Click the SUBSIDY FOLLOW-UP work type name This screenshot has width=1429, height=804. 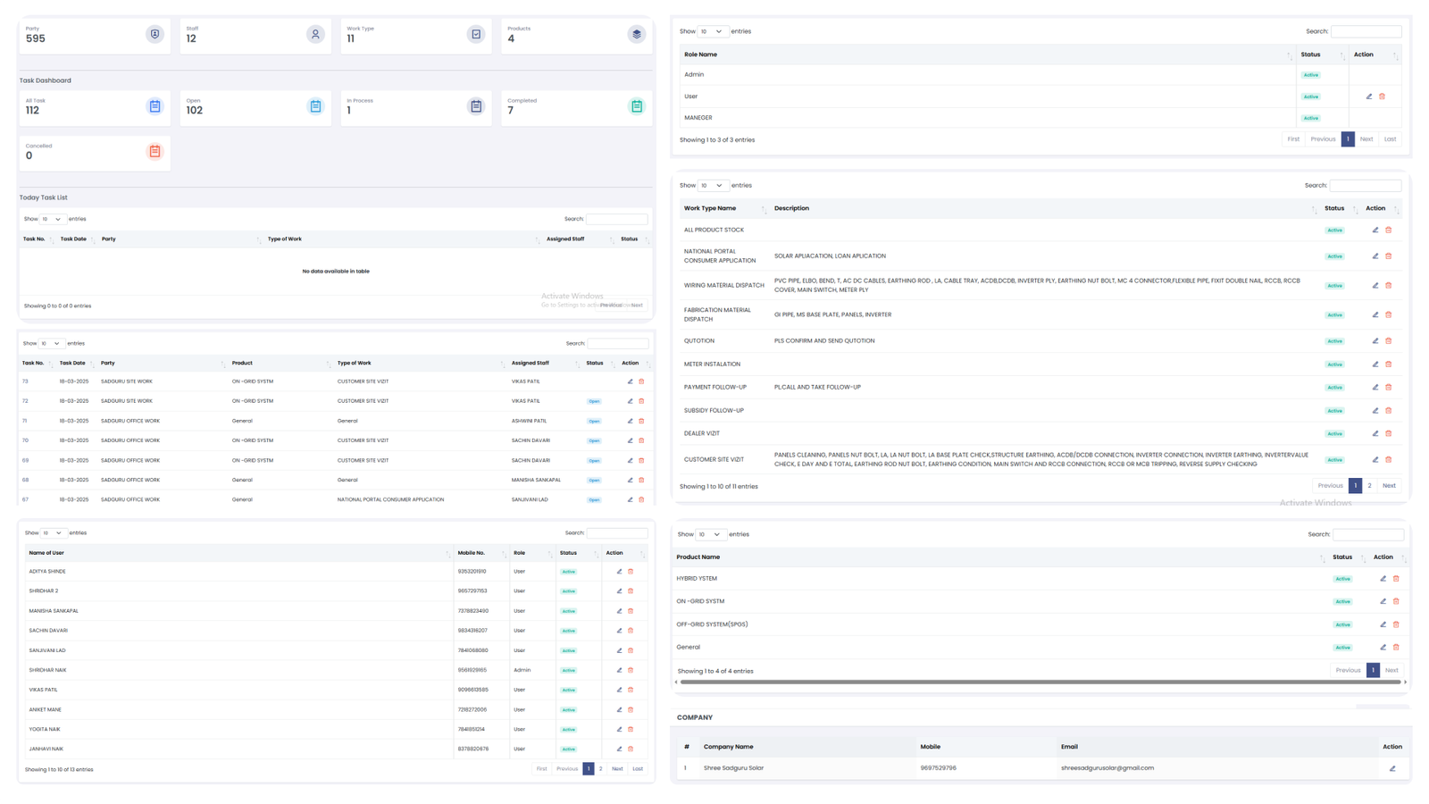pos(714,411)
